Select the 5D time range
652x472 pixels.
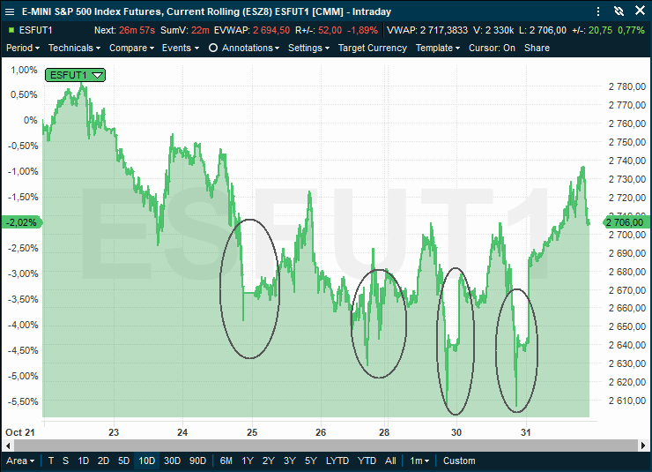(123, 461)
